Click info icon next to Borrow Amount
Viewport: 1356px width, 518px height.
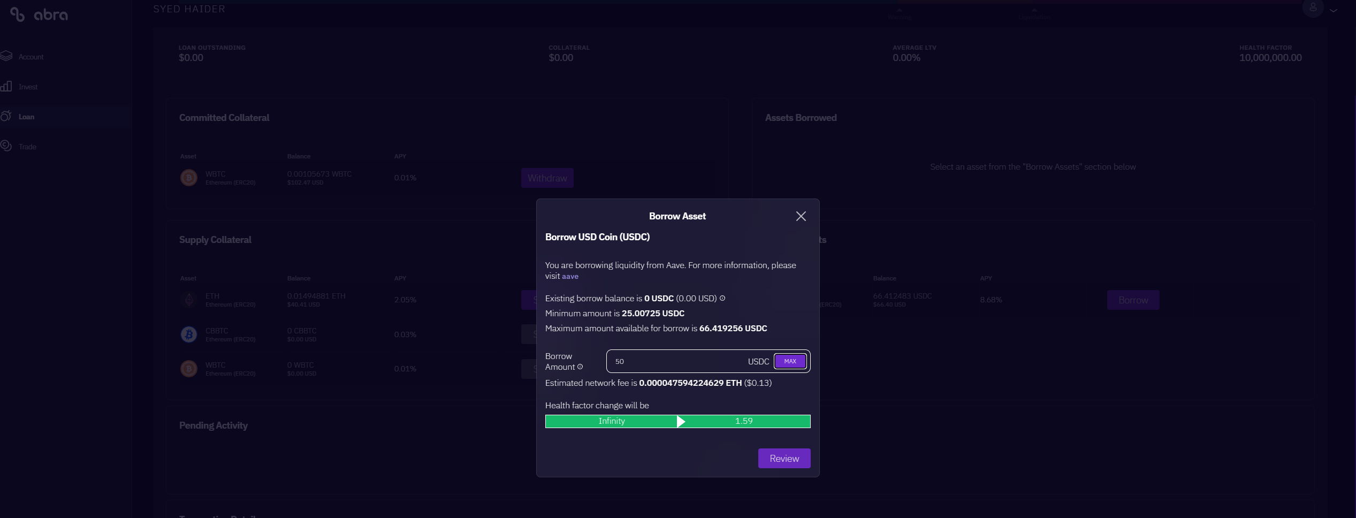point(580,367)
